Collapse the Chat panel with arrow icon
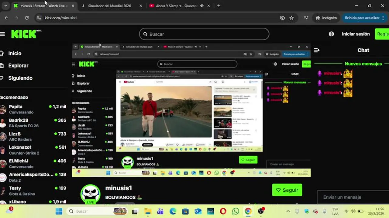 pyautogui.click(x=317, y=50)
